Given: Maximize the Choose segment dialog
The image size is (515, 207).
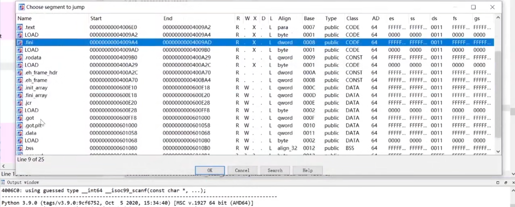Looking at the screenshot, I should [x=473, y=7].
